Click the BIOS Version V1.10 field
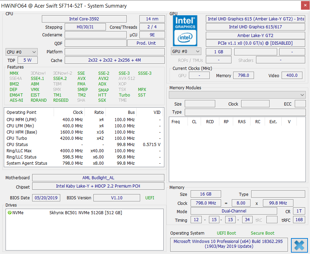This screenshot has width=310, height=254. point(117,198)
